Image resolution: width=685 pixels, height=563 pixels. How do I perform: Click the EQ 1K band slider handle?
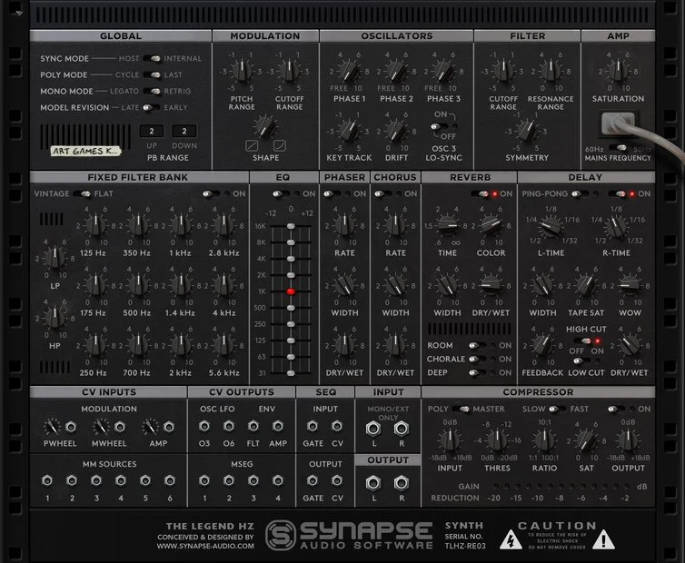pos(291,291)
